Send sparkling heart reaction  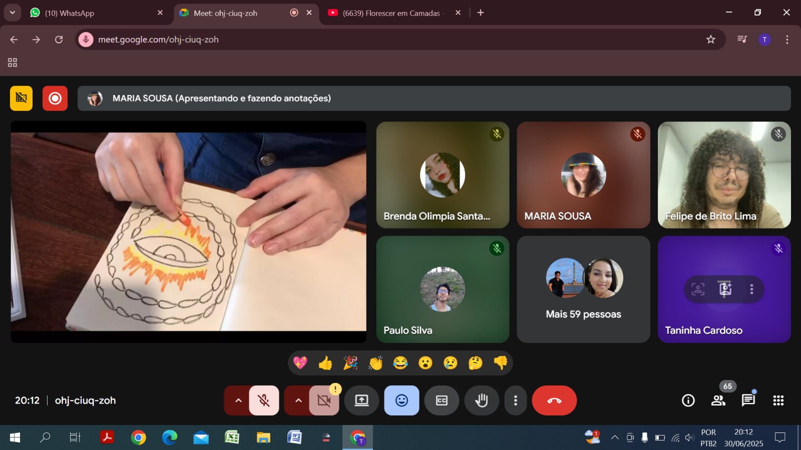click(x=300, y=363)
